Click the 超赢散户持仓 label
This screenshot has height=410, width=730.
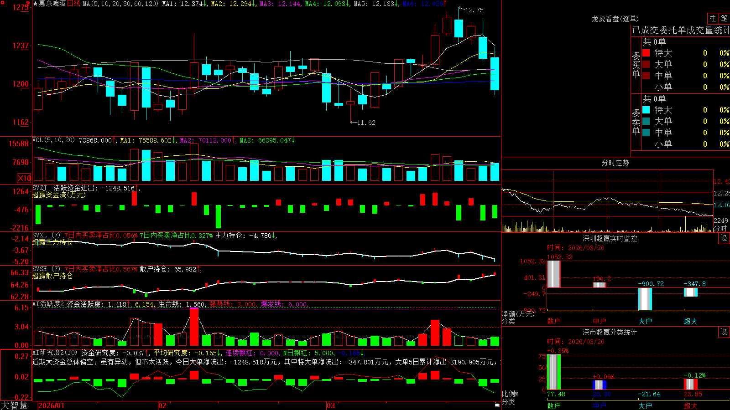pos(52,276)
